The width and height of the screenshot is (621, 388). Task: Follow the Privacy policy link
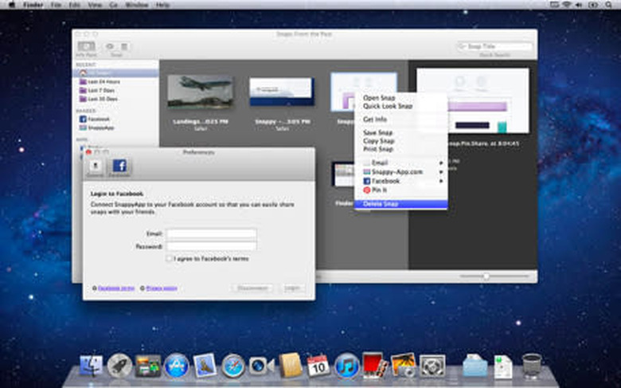click(161, 288)
